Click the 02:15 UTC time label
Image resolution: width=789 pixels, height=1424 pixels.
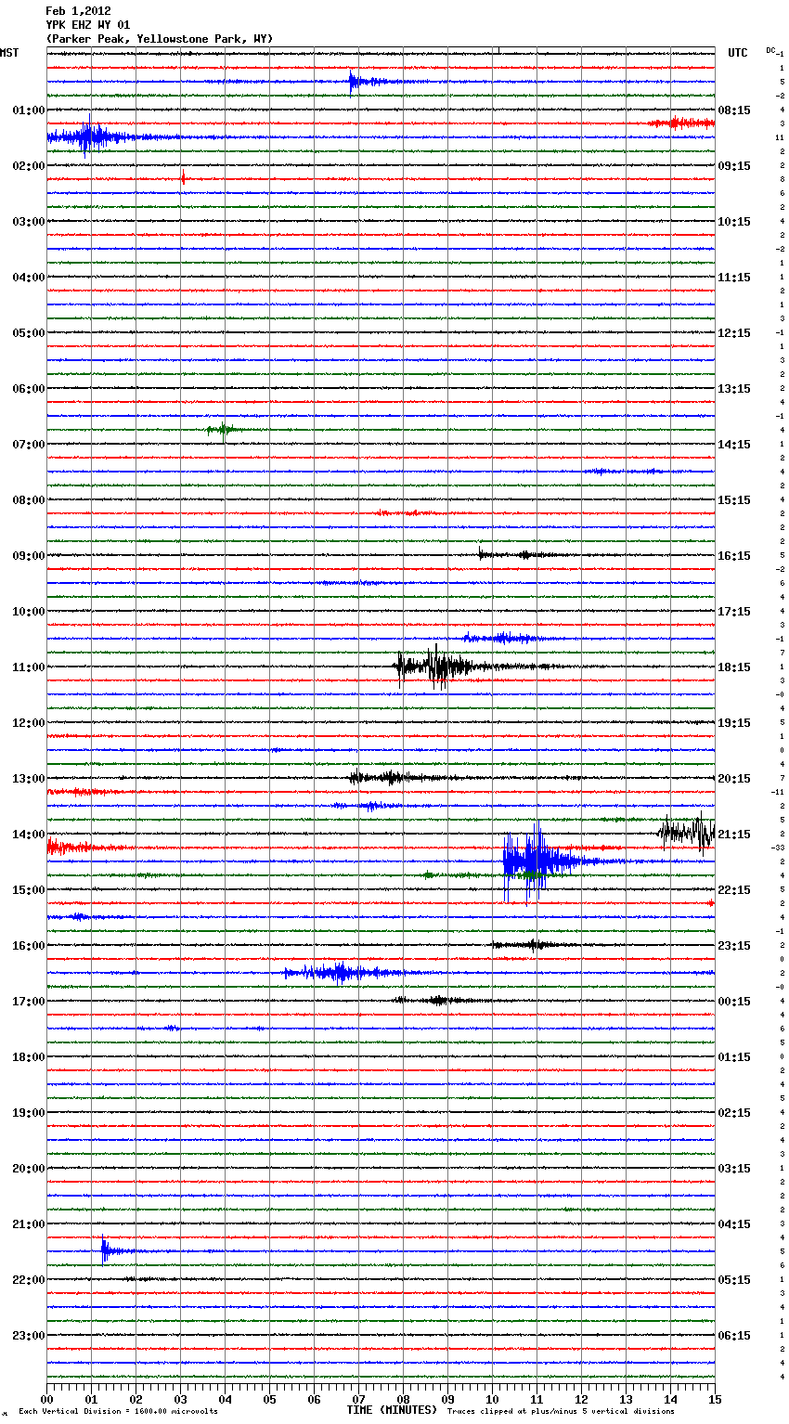(x=734, y=1113)
